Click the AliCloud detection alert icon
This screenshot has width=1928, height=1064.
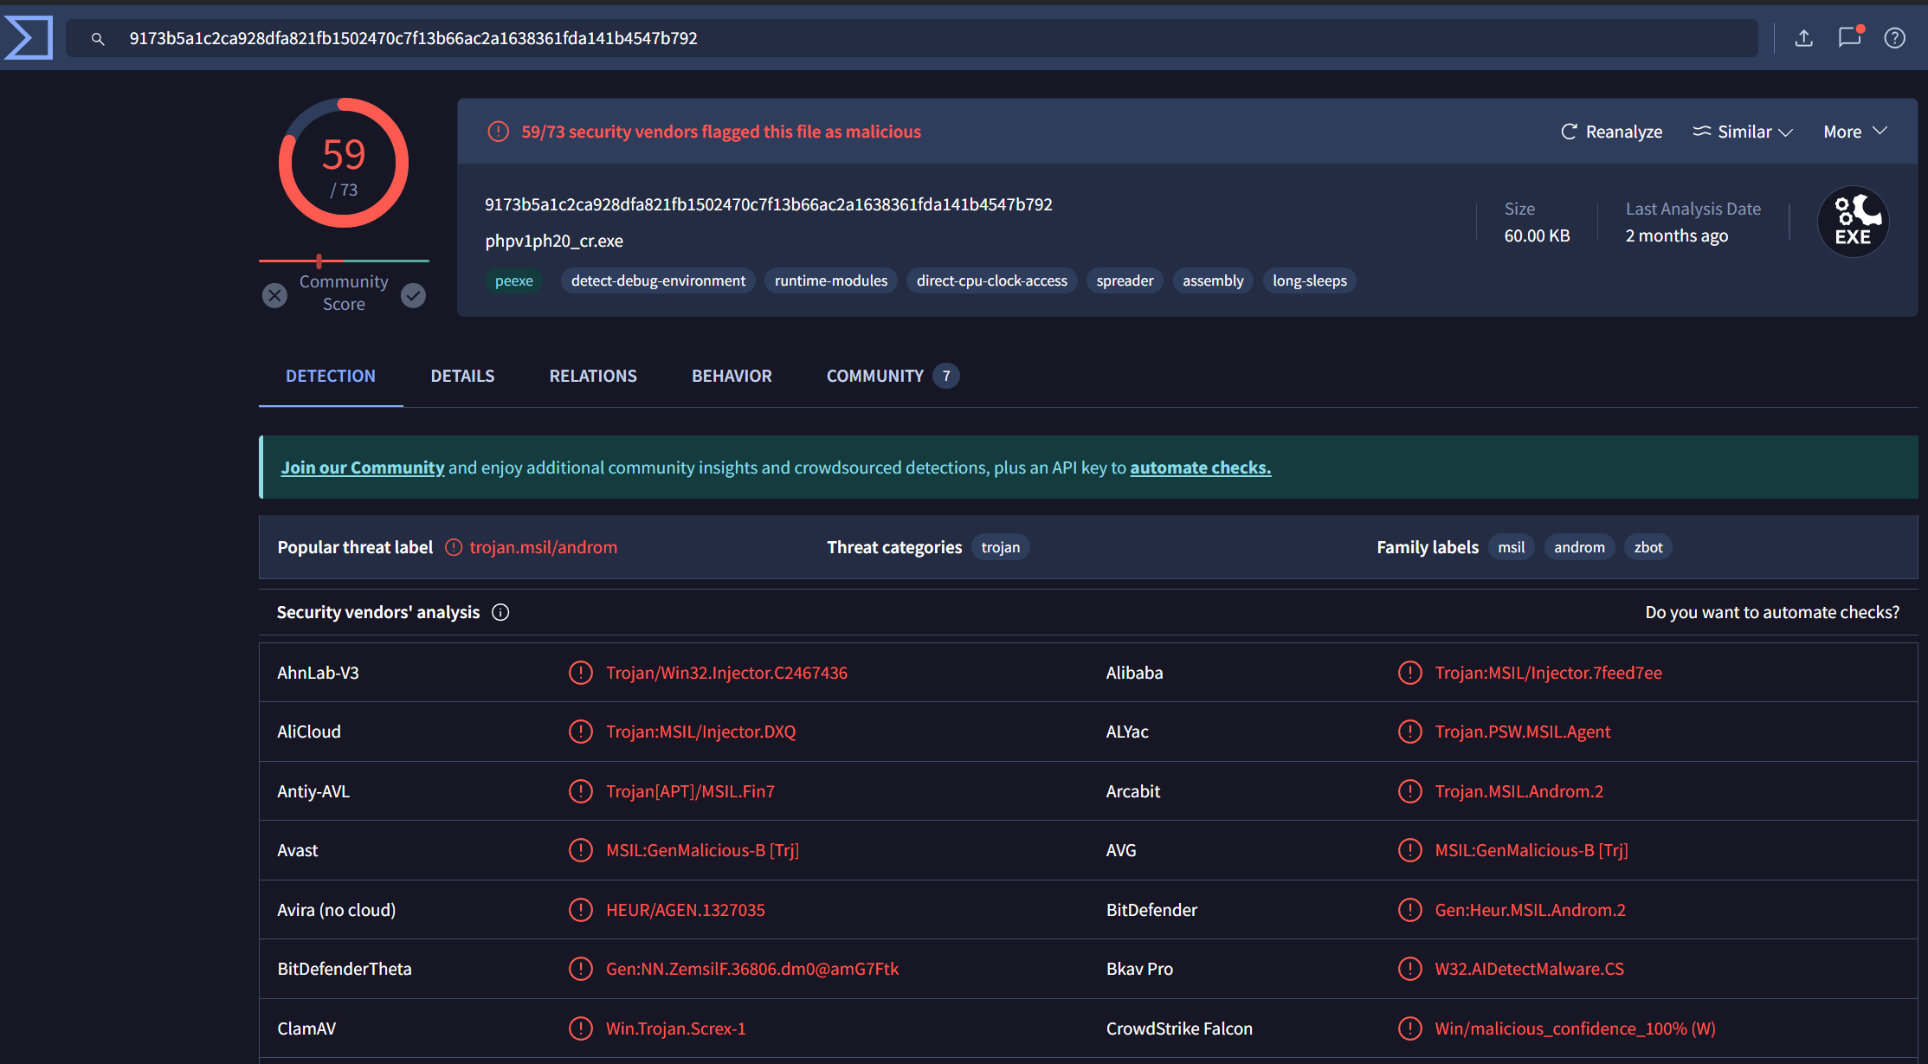581,732
